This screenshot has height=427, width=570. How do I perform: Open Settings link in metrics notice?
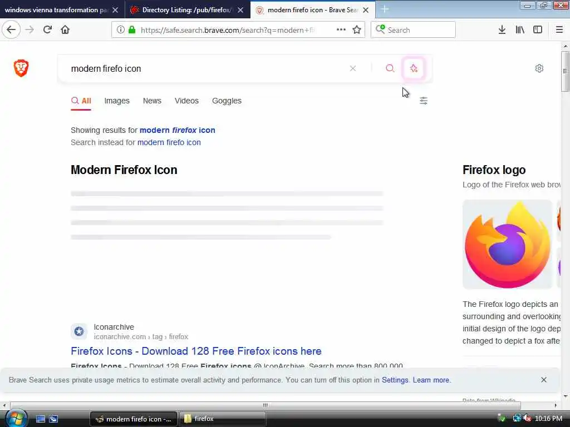395,380
